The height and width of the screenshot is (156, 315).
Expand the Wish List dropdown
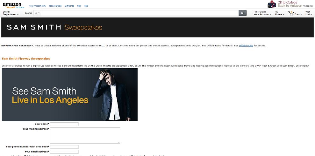tap(309, 13)
